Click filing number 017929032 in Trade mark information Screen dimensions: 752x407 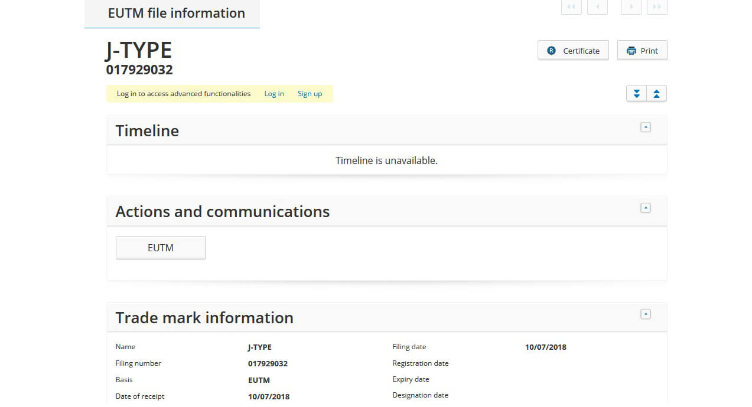coord(268,364)
